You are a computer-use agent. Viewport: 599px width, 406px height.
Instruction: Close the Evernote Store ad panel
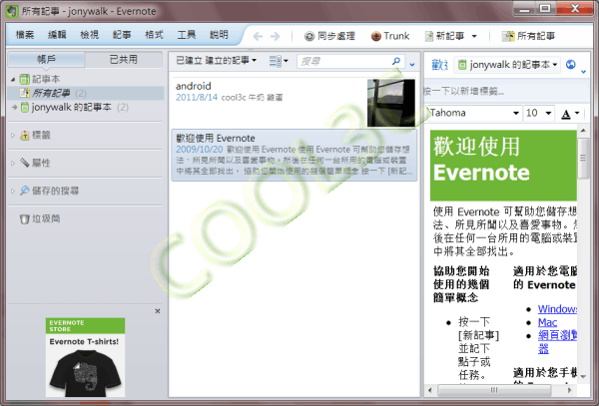[158, 311]
